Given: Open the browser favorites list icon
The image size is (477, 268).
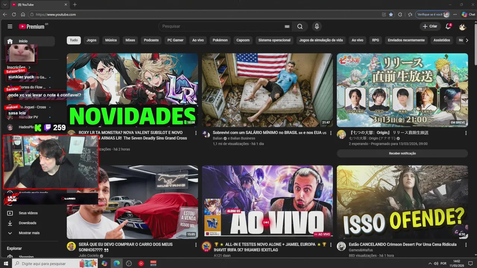Looking at the screenshot, I should click(x=410, y=15).
